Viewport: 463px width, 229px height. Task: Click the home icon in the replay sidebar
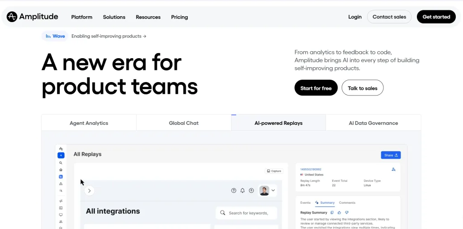pyautogui.click(x=61, y=170)
